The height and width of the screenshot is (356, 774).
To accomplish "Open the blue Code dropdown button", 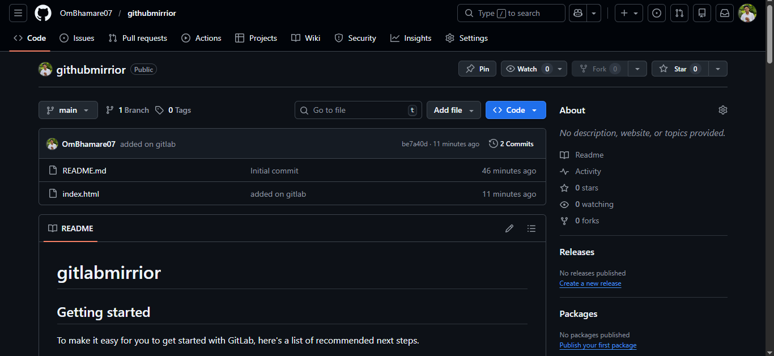I will 516,110.
